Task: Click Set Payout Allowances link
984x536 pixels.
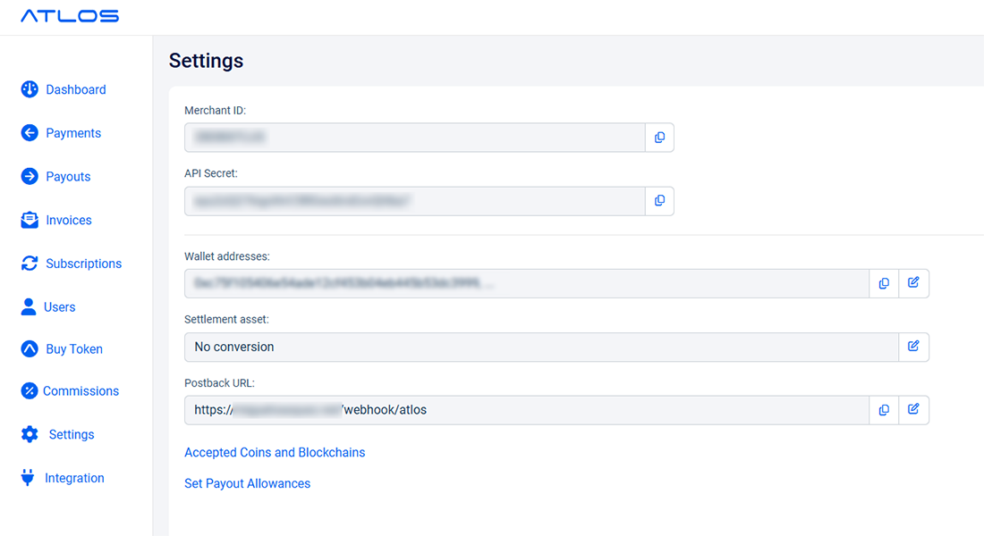Action: [247, 483]
